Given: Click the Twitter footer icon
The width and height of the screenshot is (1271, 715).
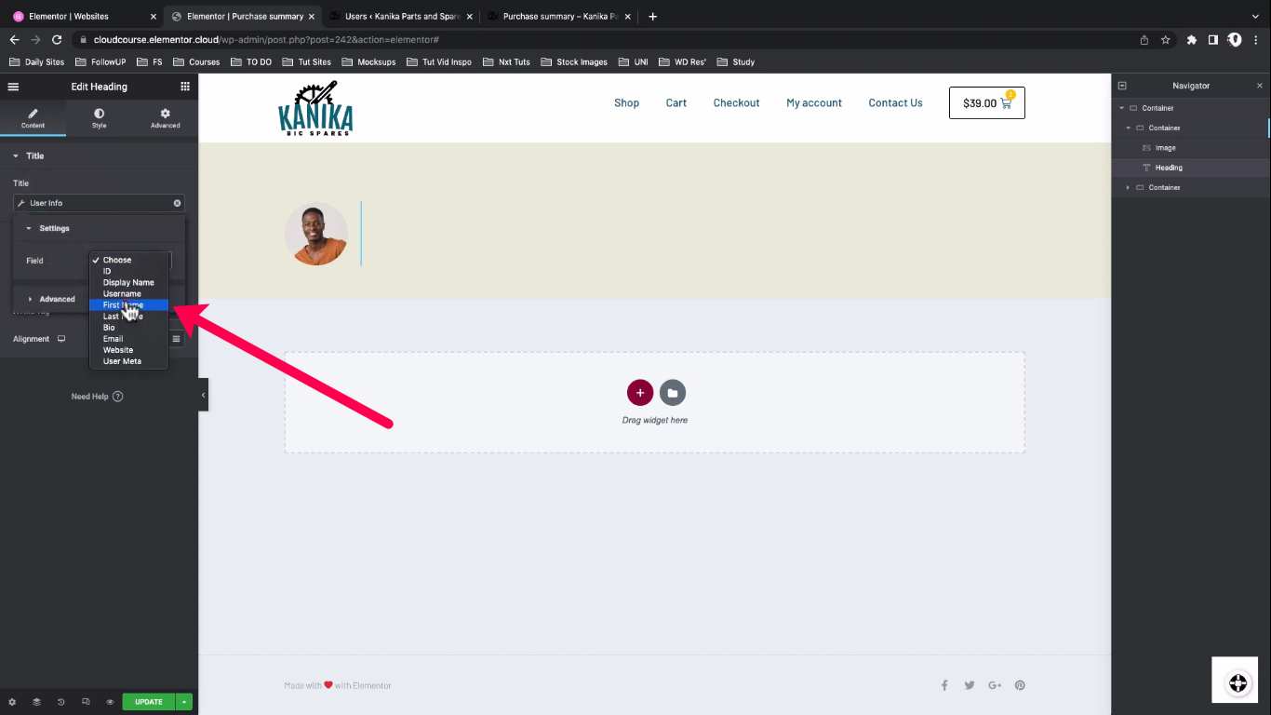Looking at the screenshot, I should (970, 685).
